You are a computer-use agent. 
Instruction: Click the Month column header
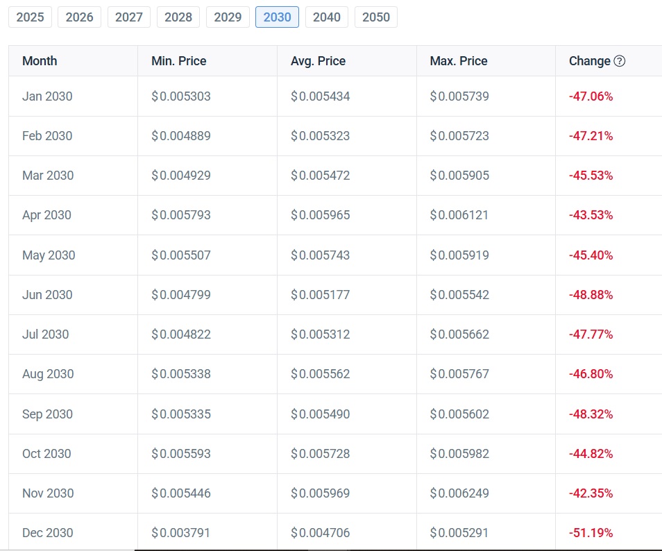click(x=40, y=61)
